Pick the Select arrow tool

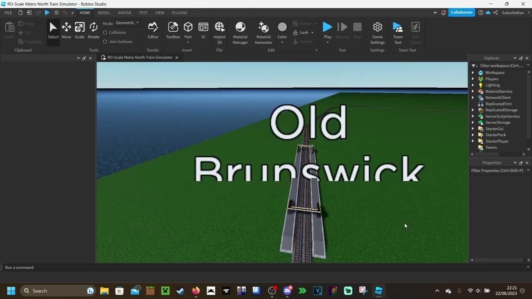[x=53, y=31]
